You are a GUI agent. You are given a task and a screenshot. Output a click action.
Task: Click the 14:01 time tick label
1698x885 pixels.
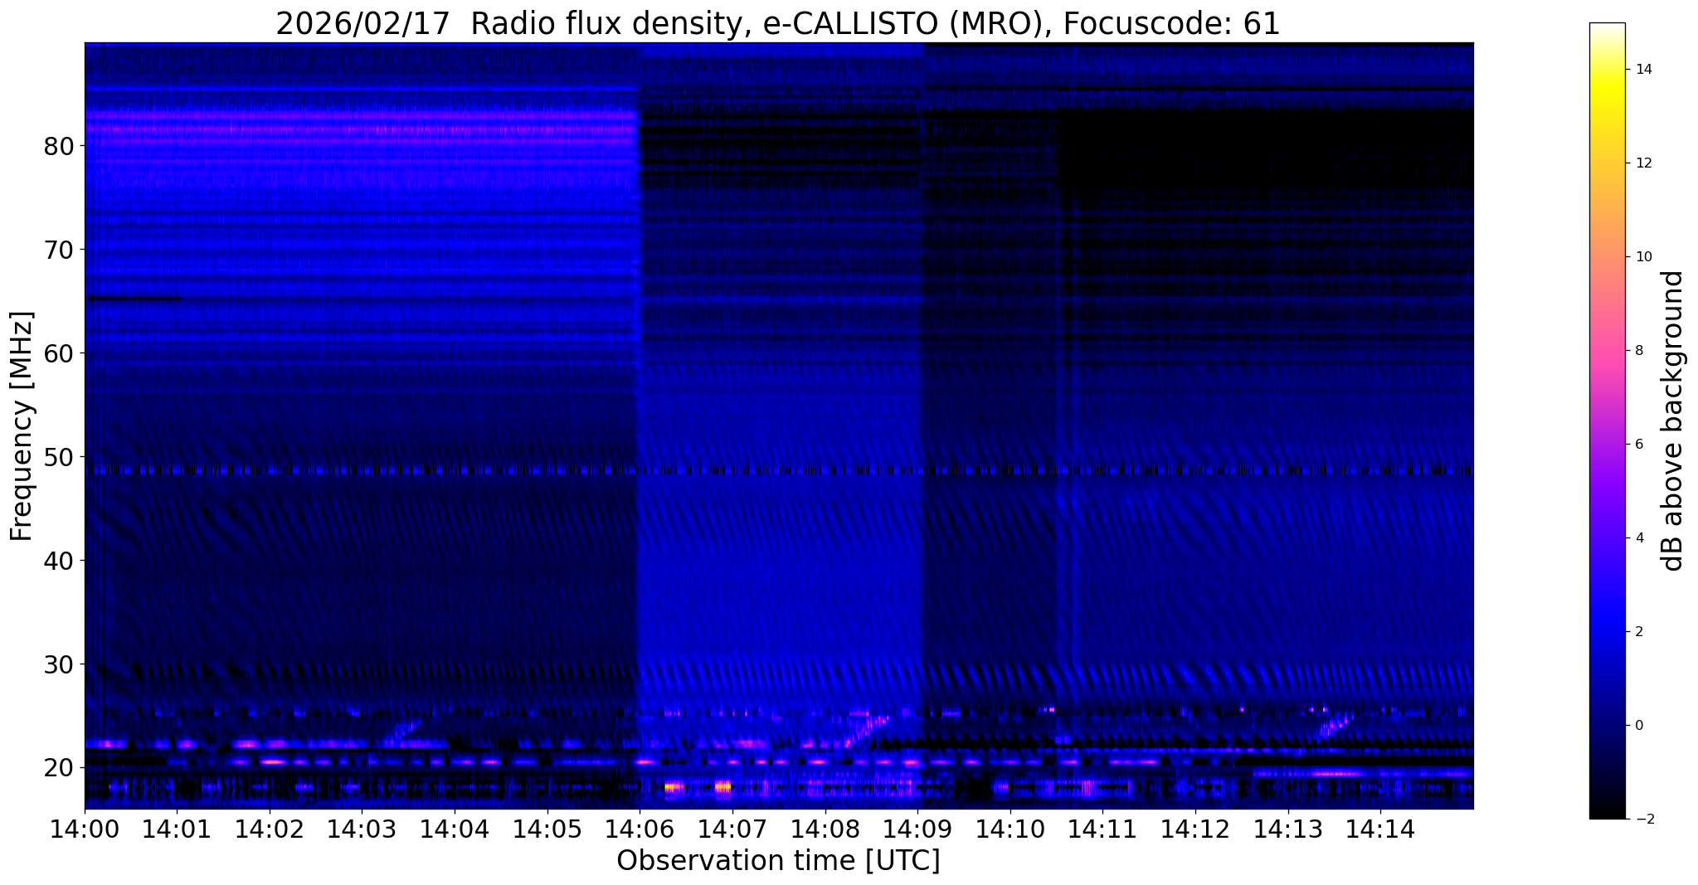(x=177, y=828)
